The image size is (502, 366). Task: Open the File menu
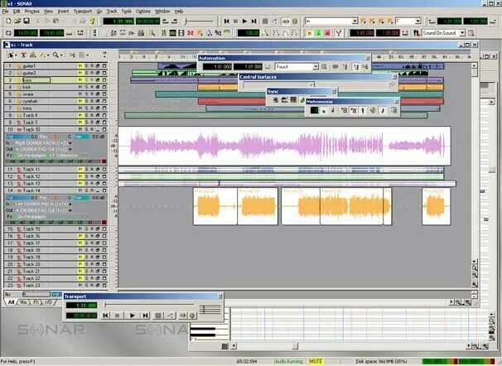(6, 12)
